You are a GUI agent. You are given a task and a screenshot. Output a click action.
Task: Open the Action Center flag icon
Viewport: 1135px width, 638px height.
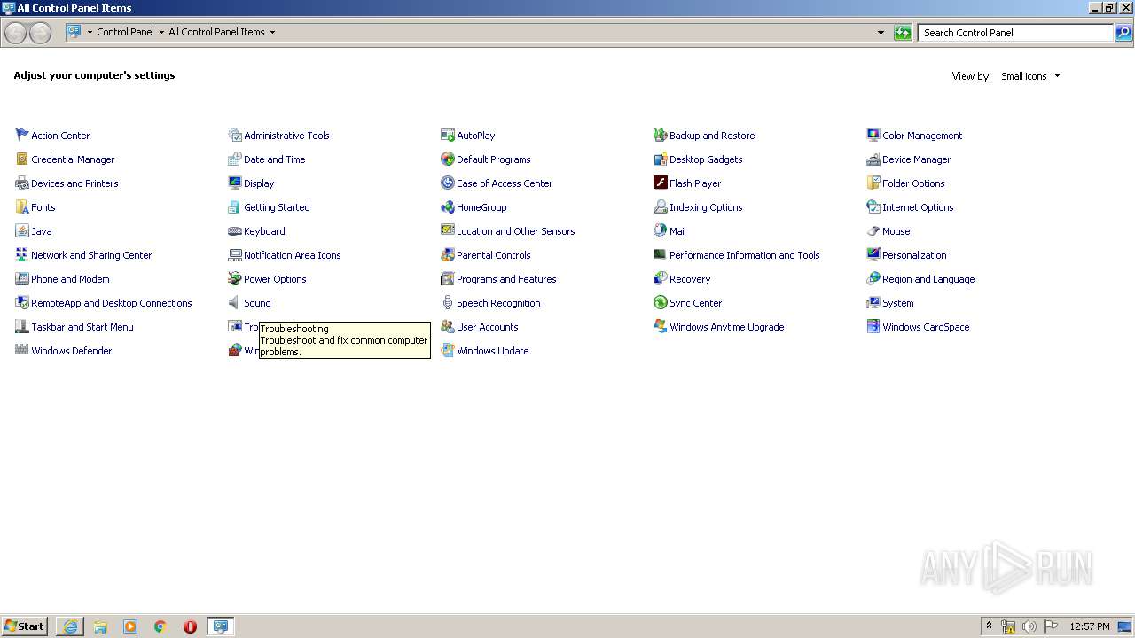pos(22,136)
